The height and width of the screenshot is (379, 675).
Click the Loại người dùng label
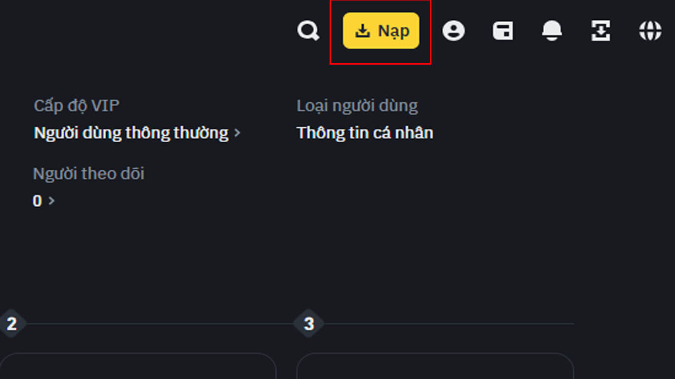[x=357, y=105]
